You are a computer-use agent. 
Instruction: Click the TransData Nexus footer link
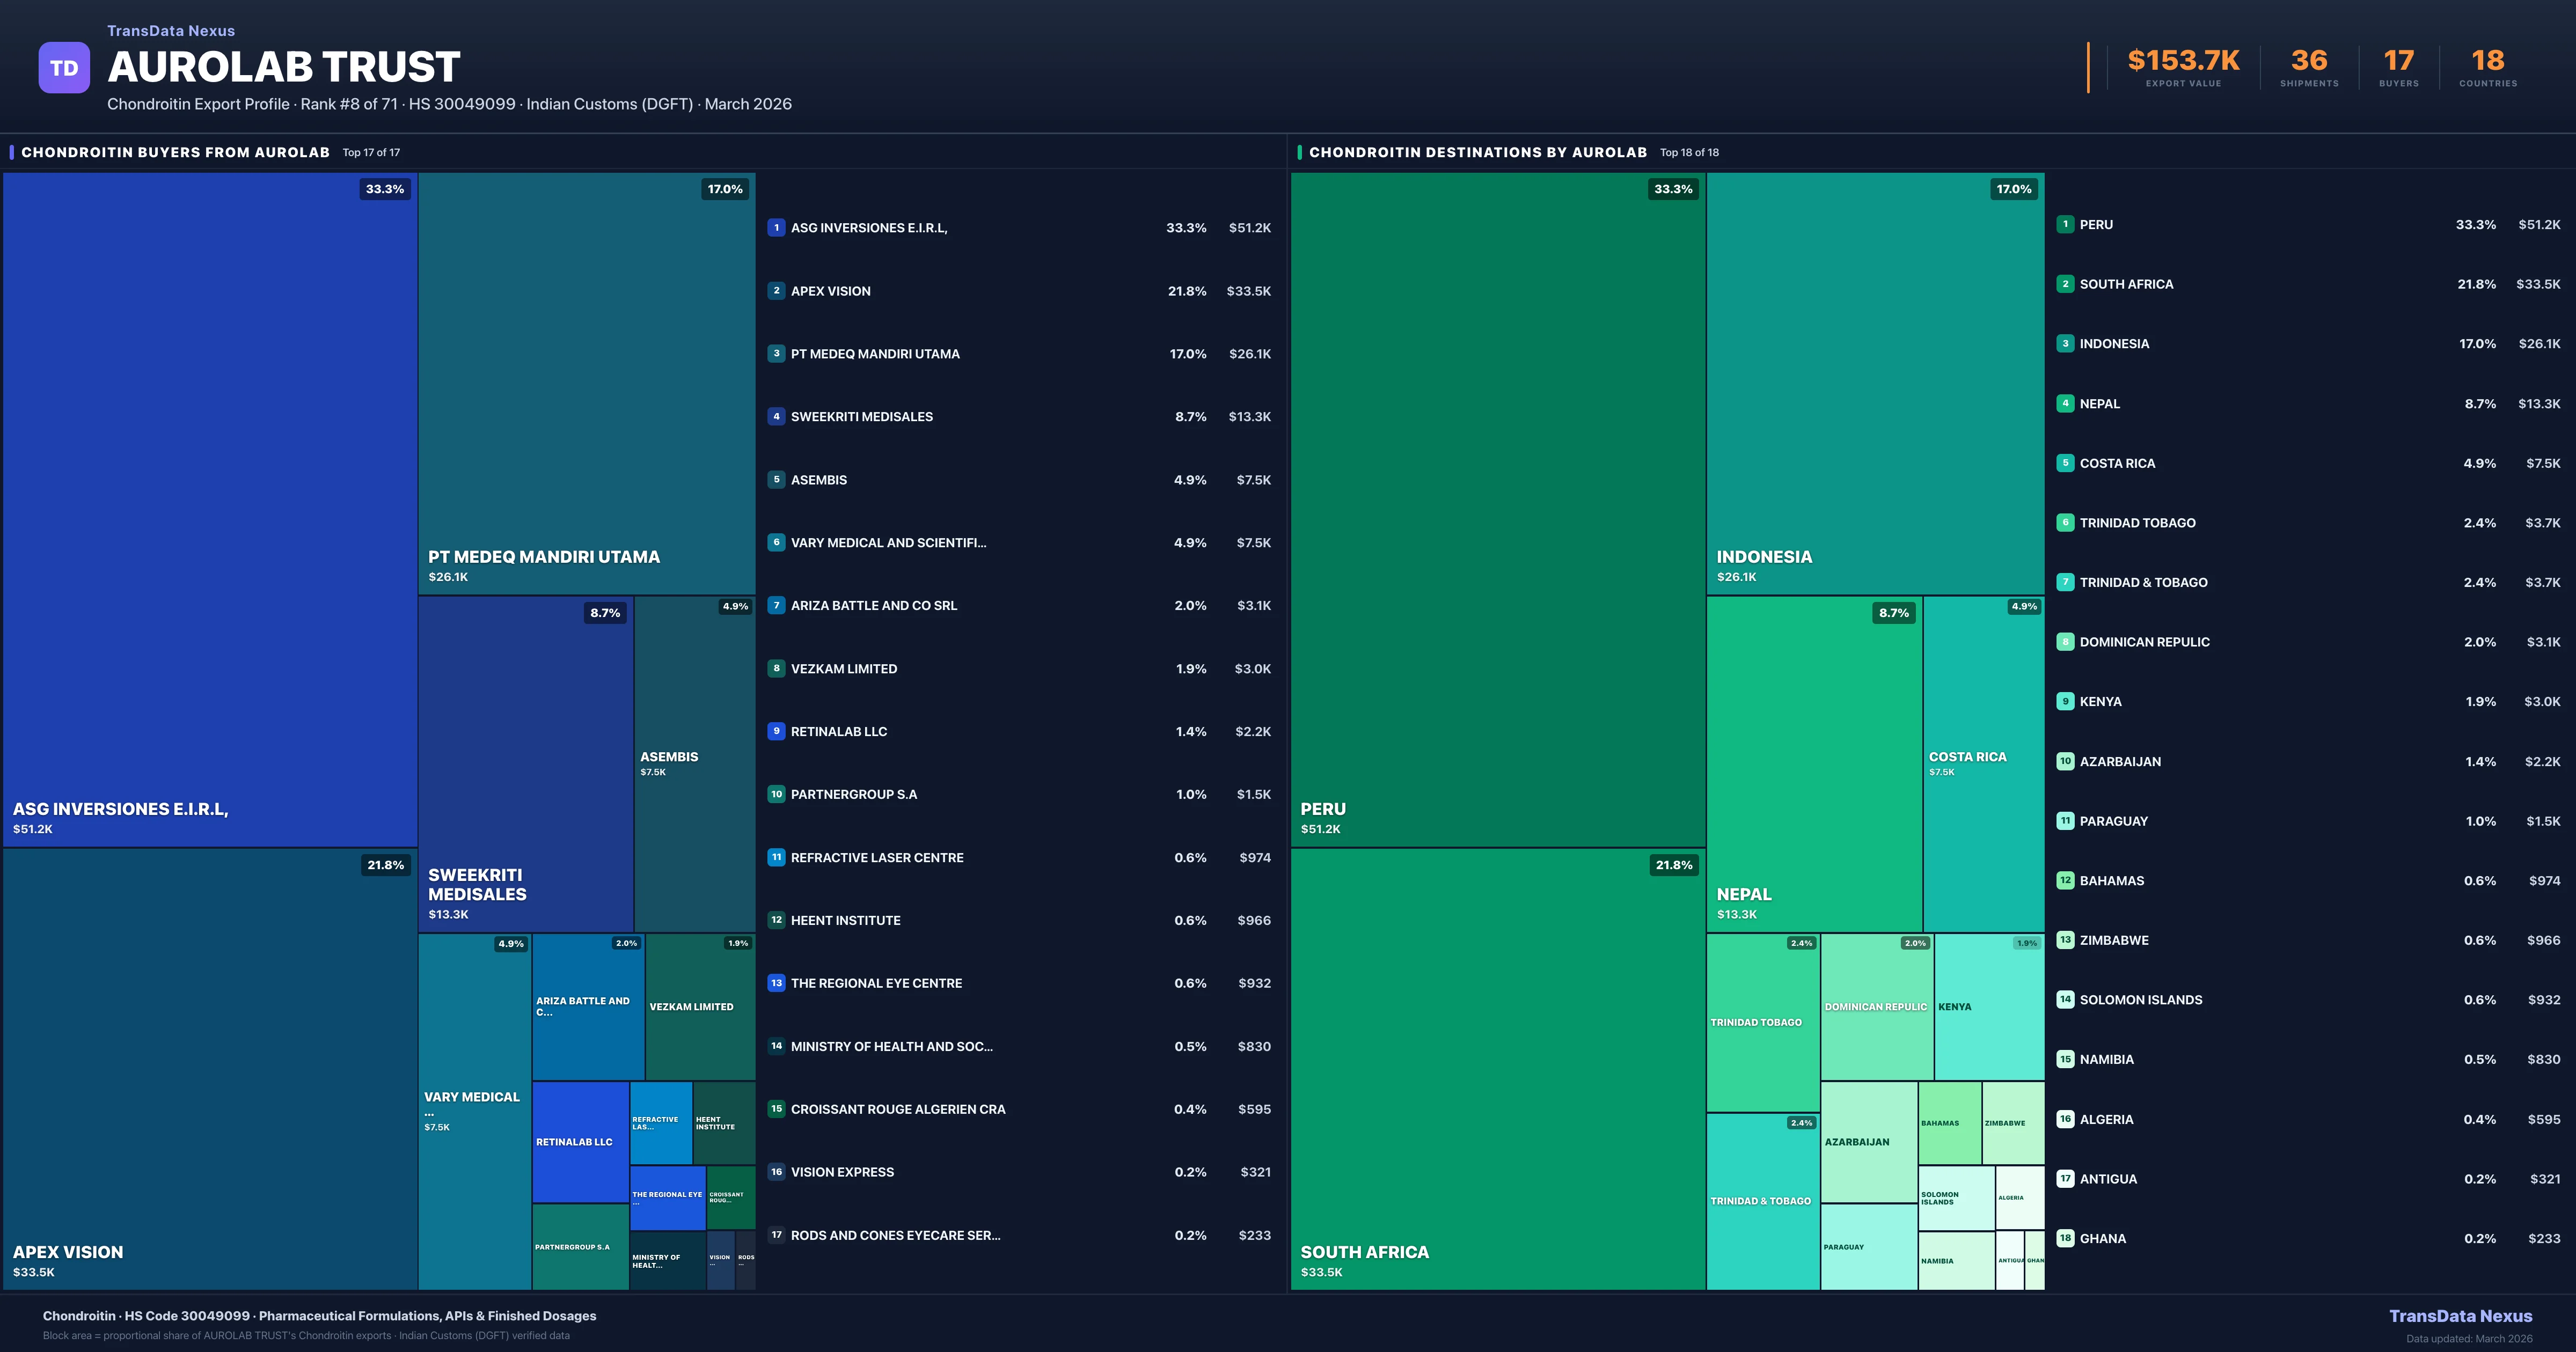click(2460, 1316)
